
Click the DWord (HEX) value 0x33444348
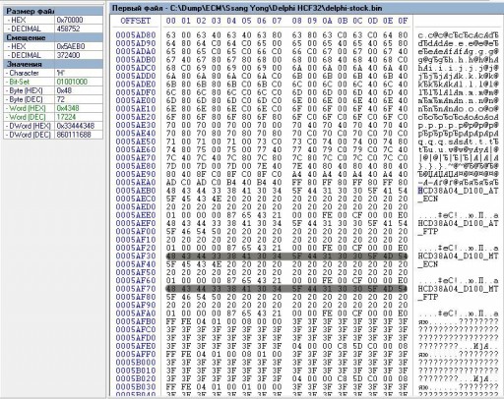(76, 126)
